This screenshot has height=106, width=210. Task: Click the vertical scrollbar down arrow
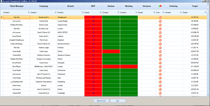pos(208,95)
